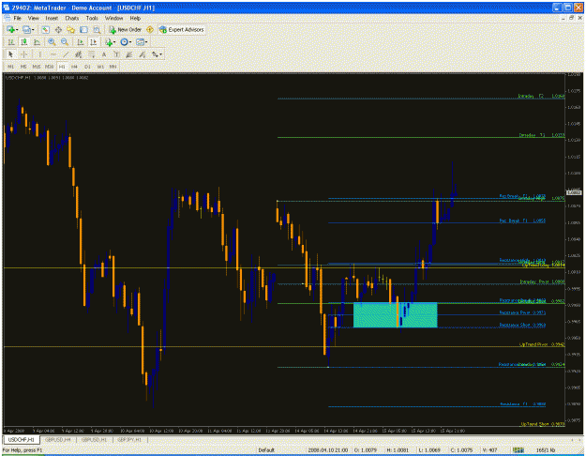This screenshot has width=586, height=456.
Task: Switch to H4 timeframe
Action: pos(74,67)
